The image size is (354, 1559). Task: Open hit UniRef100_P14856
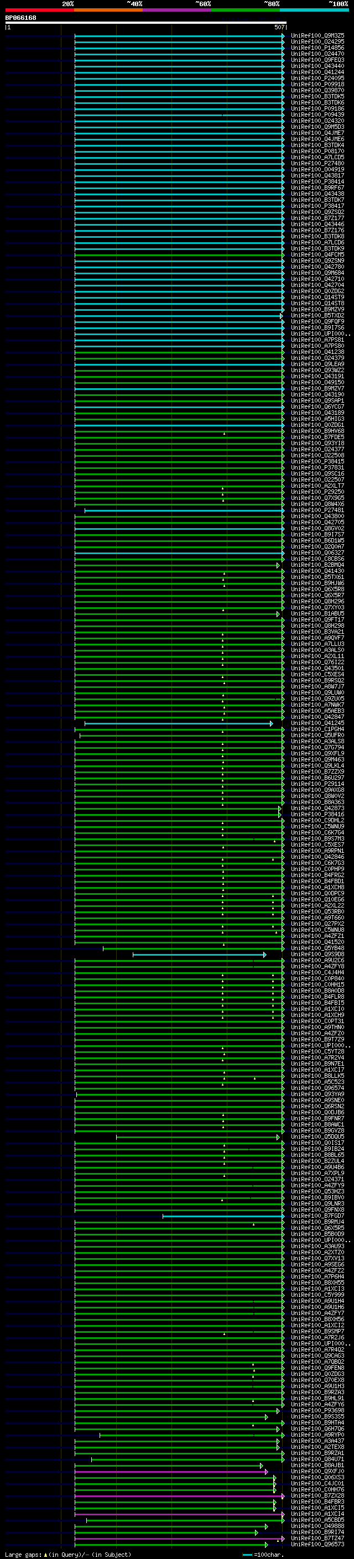317,48
